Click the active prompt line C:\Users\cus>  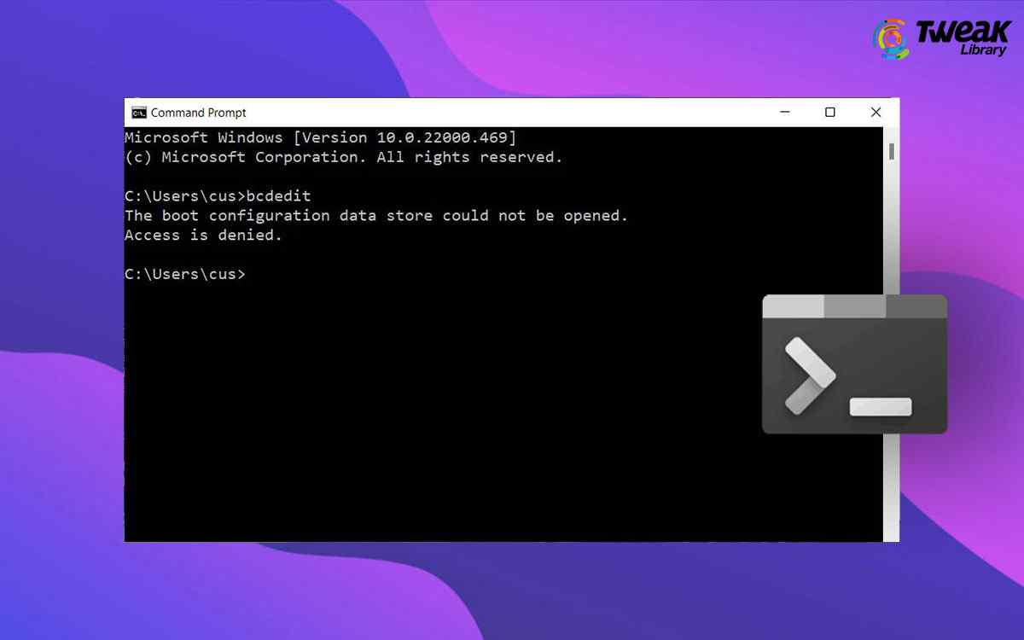[x=184, y=274]
